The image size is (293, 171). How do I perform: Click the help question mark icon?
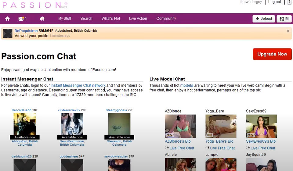(289, 2)
